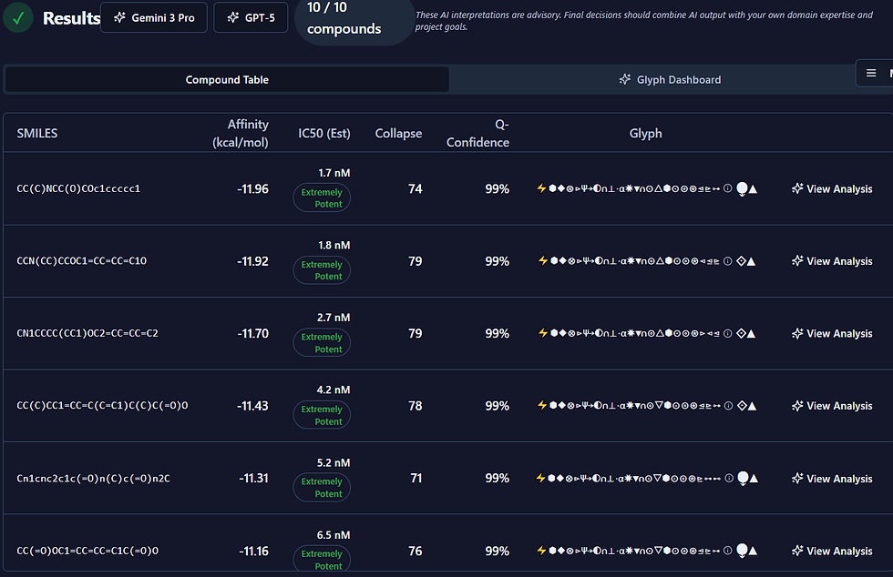Open View Analysis for the 1.8 nM compound
Viewport: 893px width, 577px height.
click(x=832, y=261)
